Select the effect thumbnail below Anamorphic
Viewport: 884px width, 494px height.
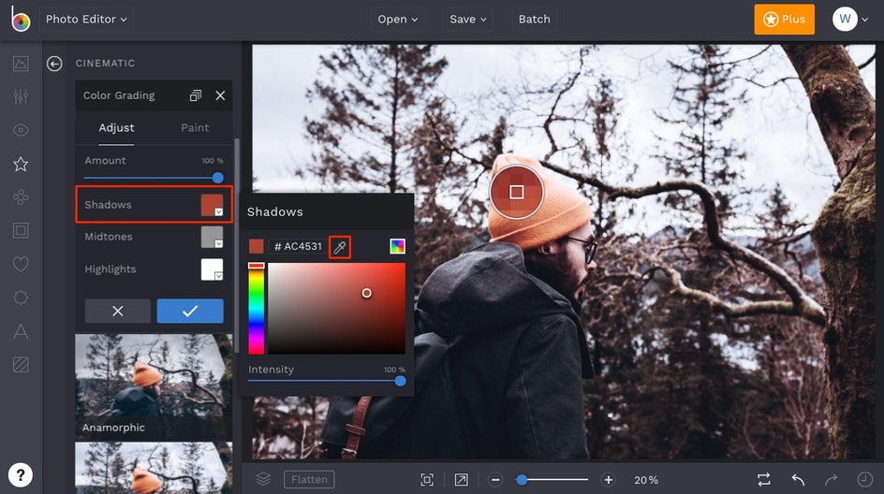154,468
